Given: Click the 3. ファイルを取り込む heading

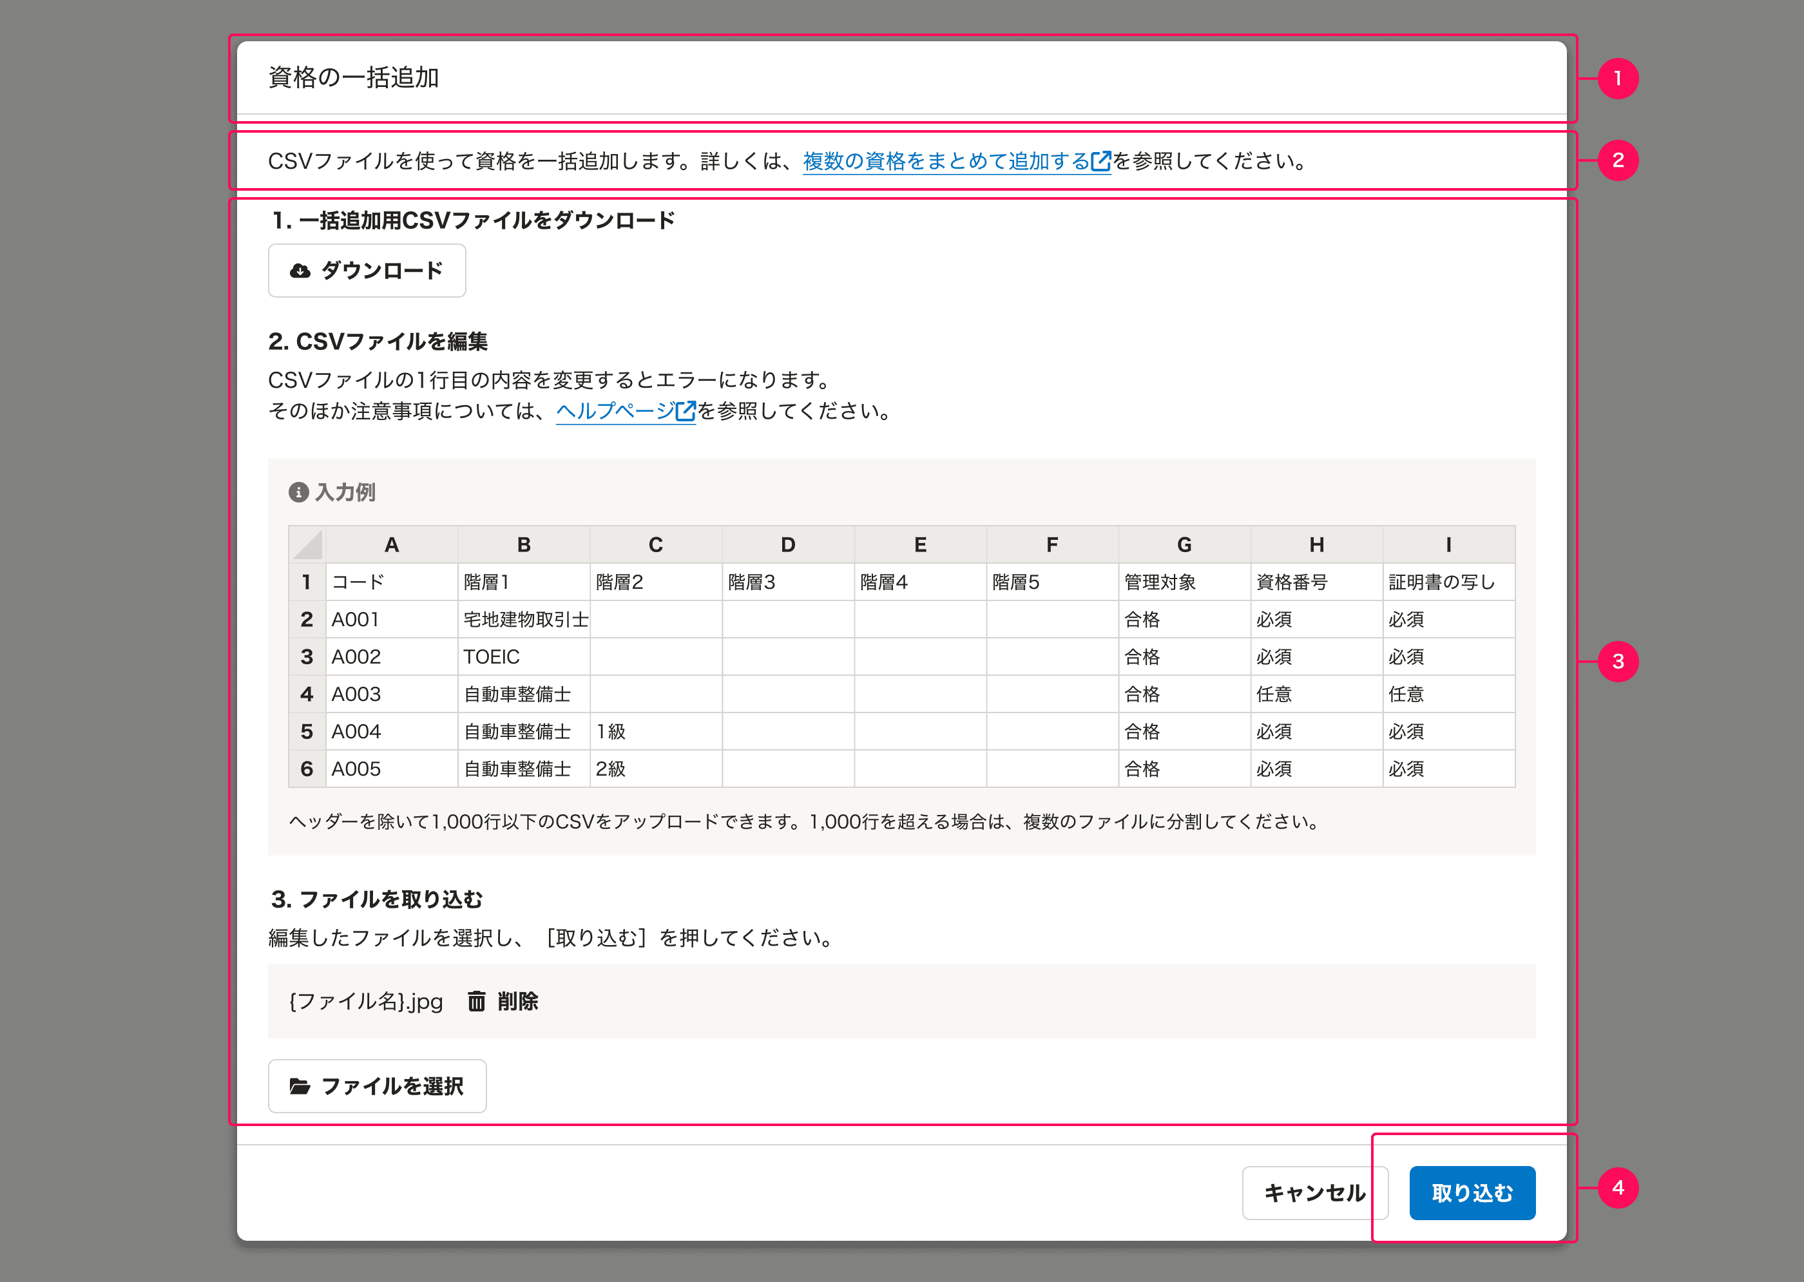Looking at the screenshot, I should point(377,899).
